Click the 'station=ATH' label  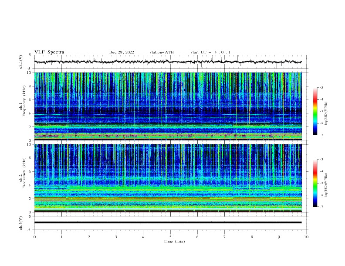pyautogui.click(x=162, y=52)
